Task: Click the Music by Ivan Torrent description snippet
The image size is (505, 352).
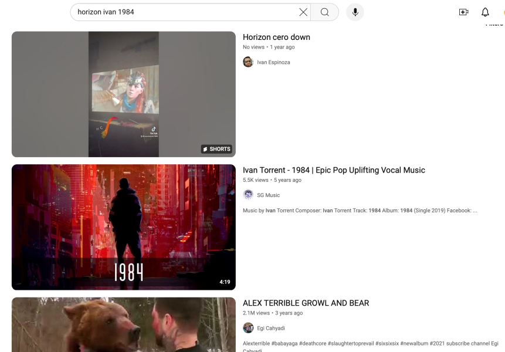Action: 360,211
